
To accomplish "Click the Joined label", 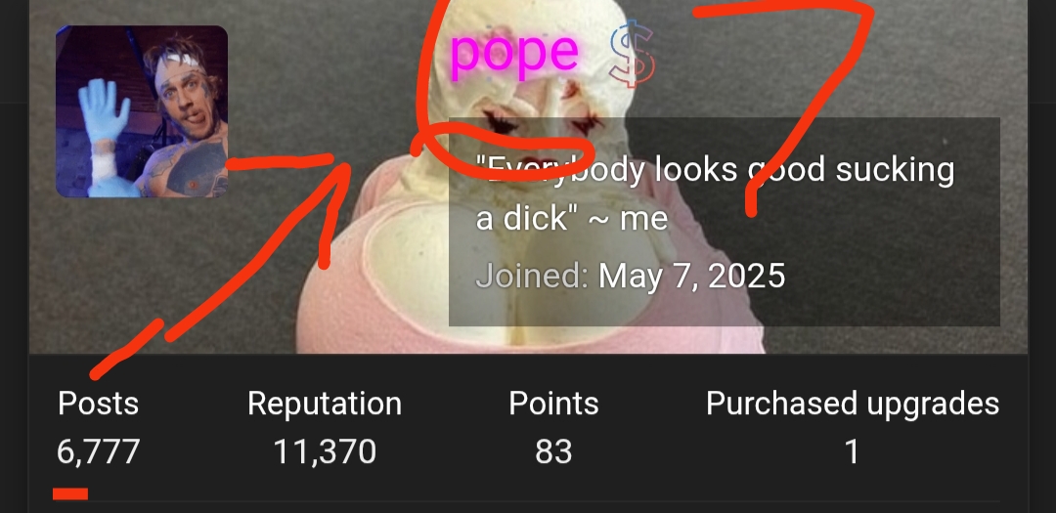I will point(531,276).
